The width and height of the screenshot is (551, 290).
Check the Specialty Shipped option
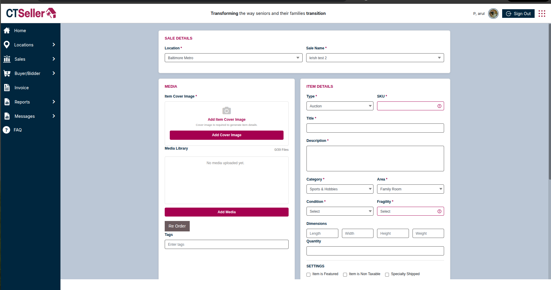tap(387, 275)
